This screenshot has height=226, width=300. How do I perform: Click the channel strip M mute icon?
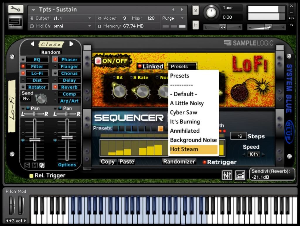coord(35,165)
